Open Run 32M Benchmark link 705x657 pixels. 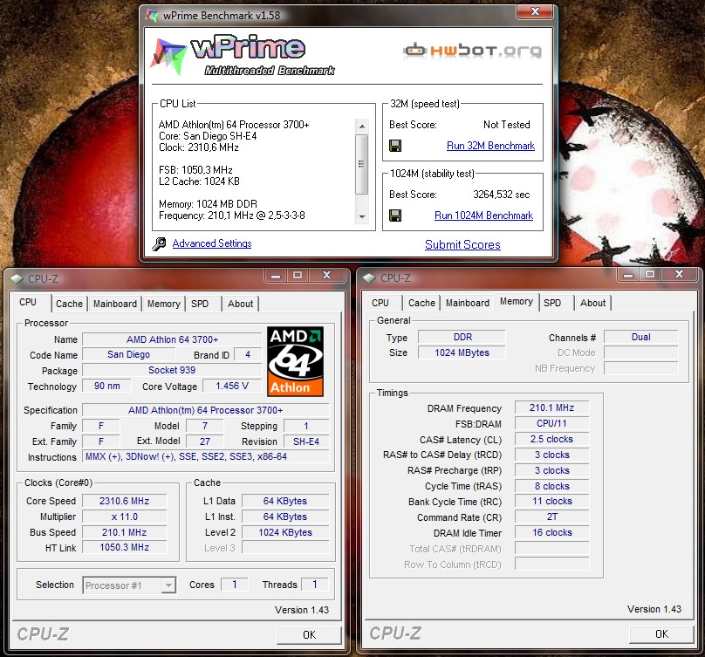pyautogui.click(x=490, y=146)
